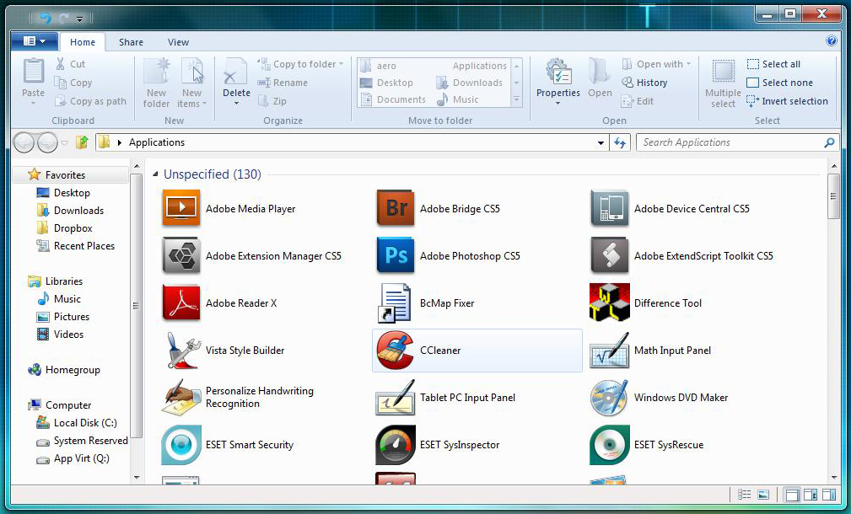Click the CCleaner application icon
This screenshot has height=514, width=851.
tap(396, 351)
